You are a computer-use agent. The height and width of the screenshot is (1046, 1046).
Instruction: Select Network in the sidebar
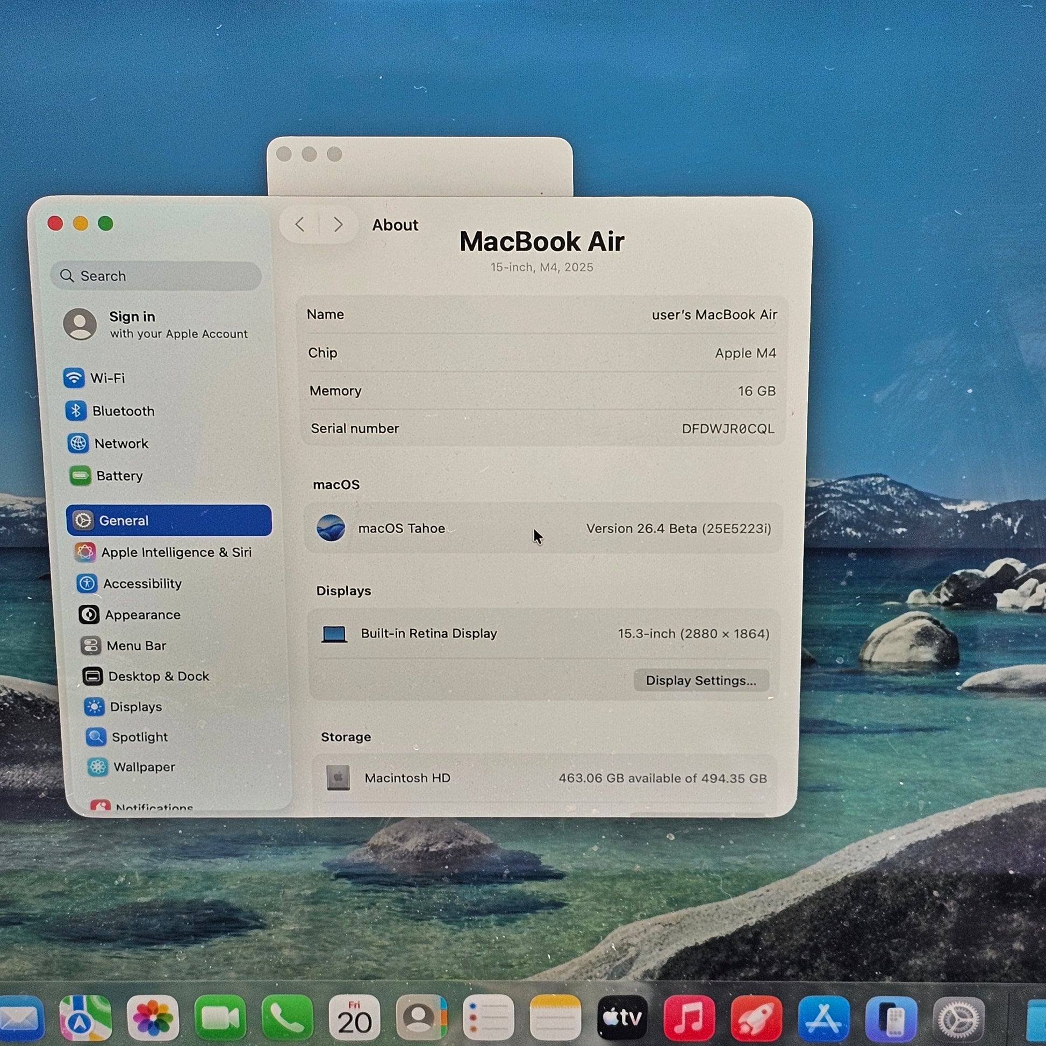click(x=121, y=443)
